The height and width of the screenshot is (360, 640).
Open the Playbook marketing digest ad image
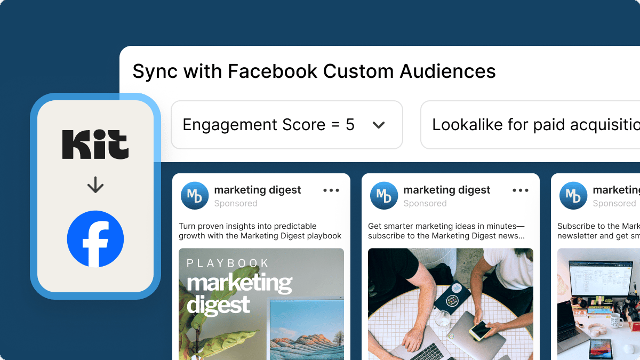click(261, 304)
